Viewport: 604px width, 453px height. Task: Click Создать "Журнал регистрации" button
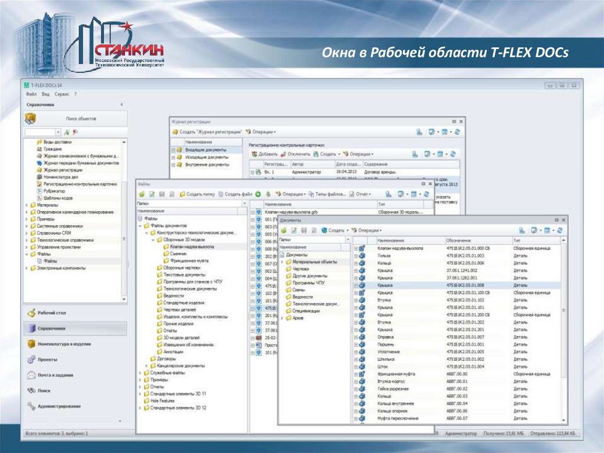pyautogui.click(x=207, y=132)
